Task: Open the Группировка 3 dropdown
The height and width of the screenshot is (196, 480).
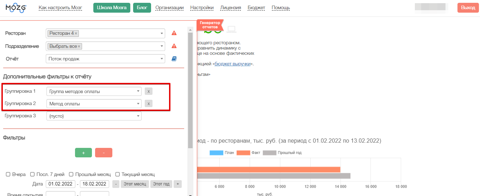Action: point(94,116)
